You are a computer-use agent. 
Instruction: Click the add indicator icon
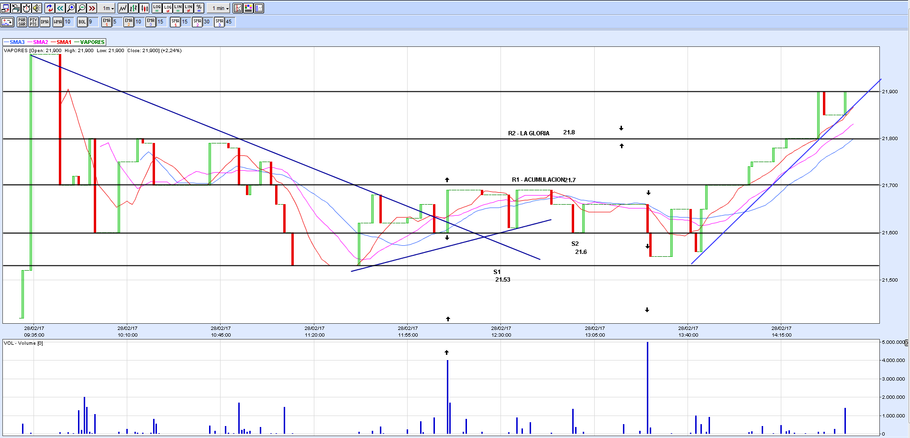(7, 22)
